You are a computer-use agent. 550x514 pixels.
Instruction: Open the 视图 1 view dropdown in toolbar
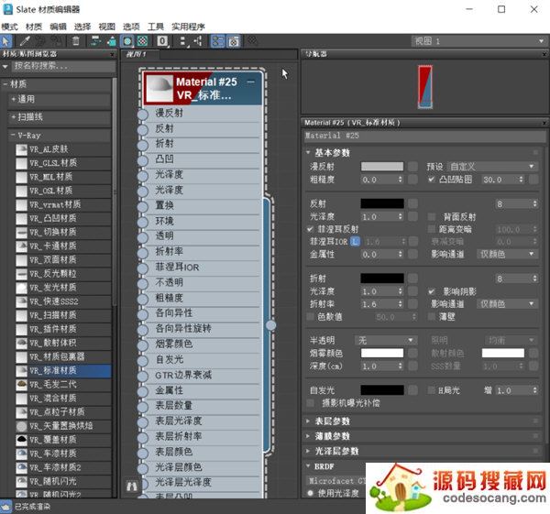[478, 41]
